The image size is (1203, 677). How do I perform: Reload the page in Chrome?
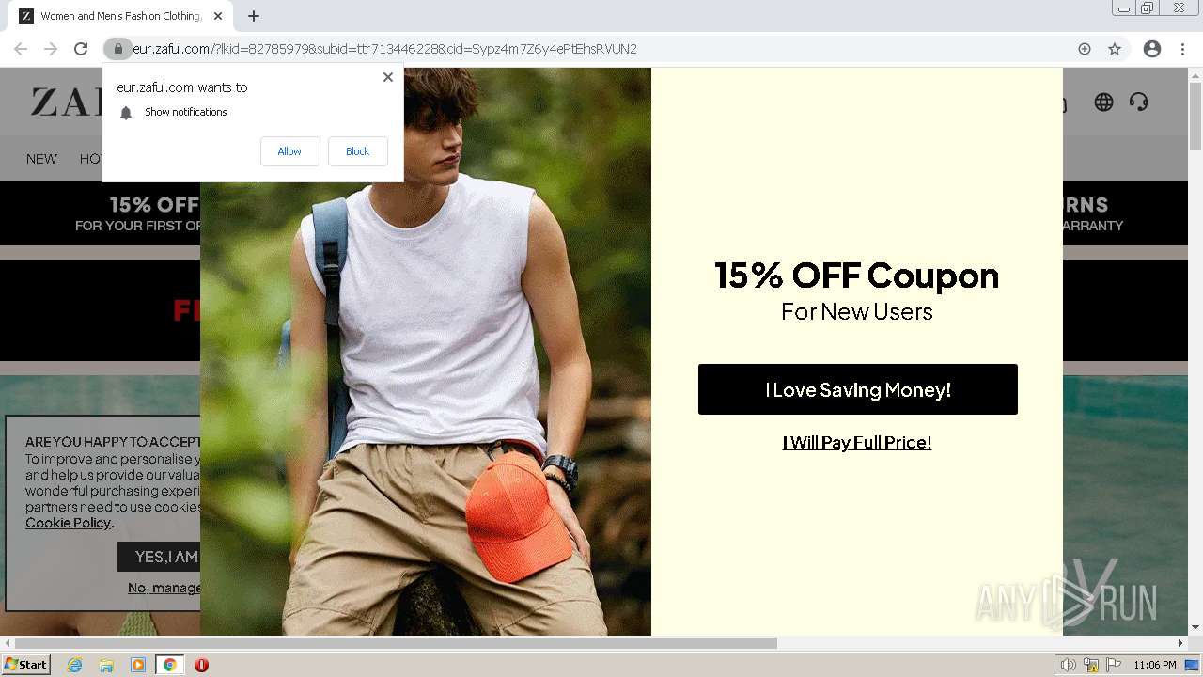tap(81, 49)
